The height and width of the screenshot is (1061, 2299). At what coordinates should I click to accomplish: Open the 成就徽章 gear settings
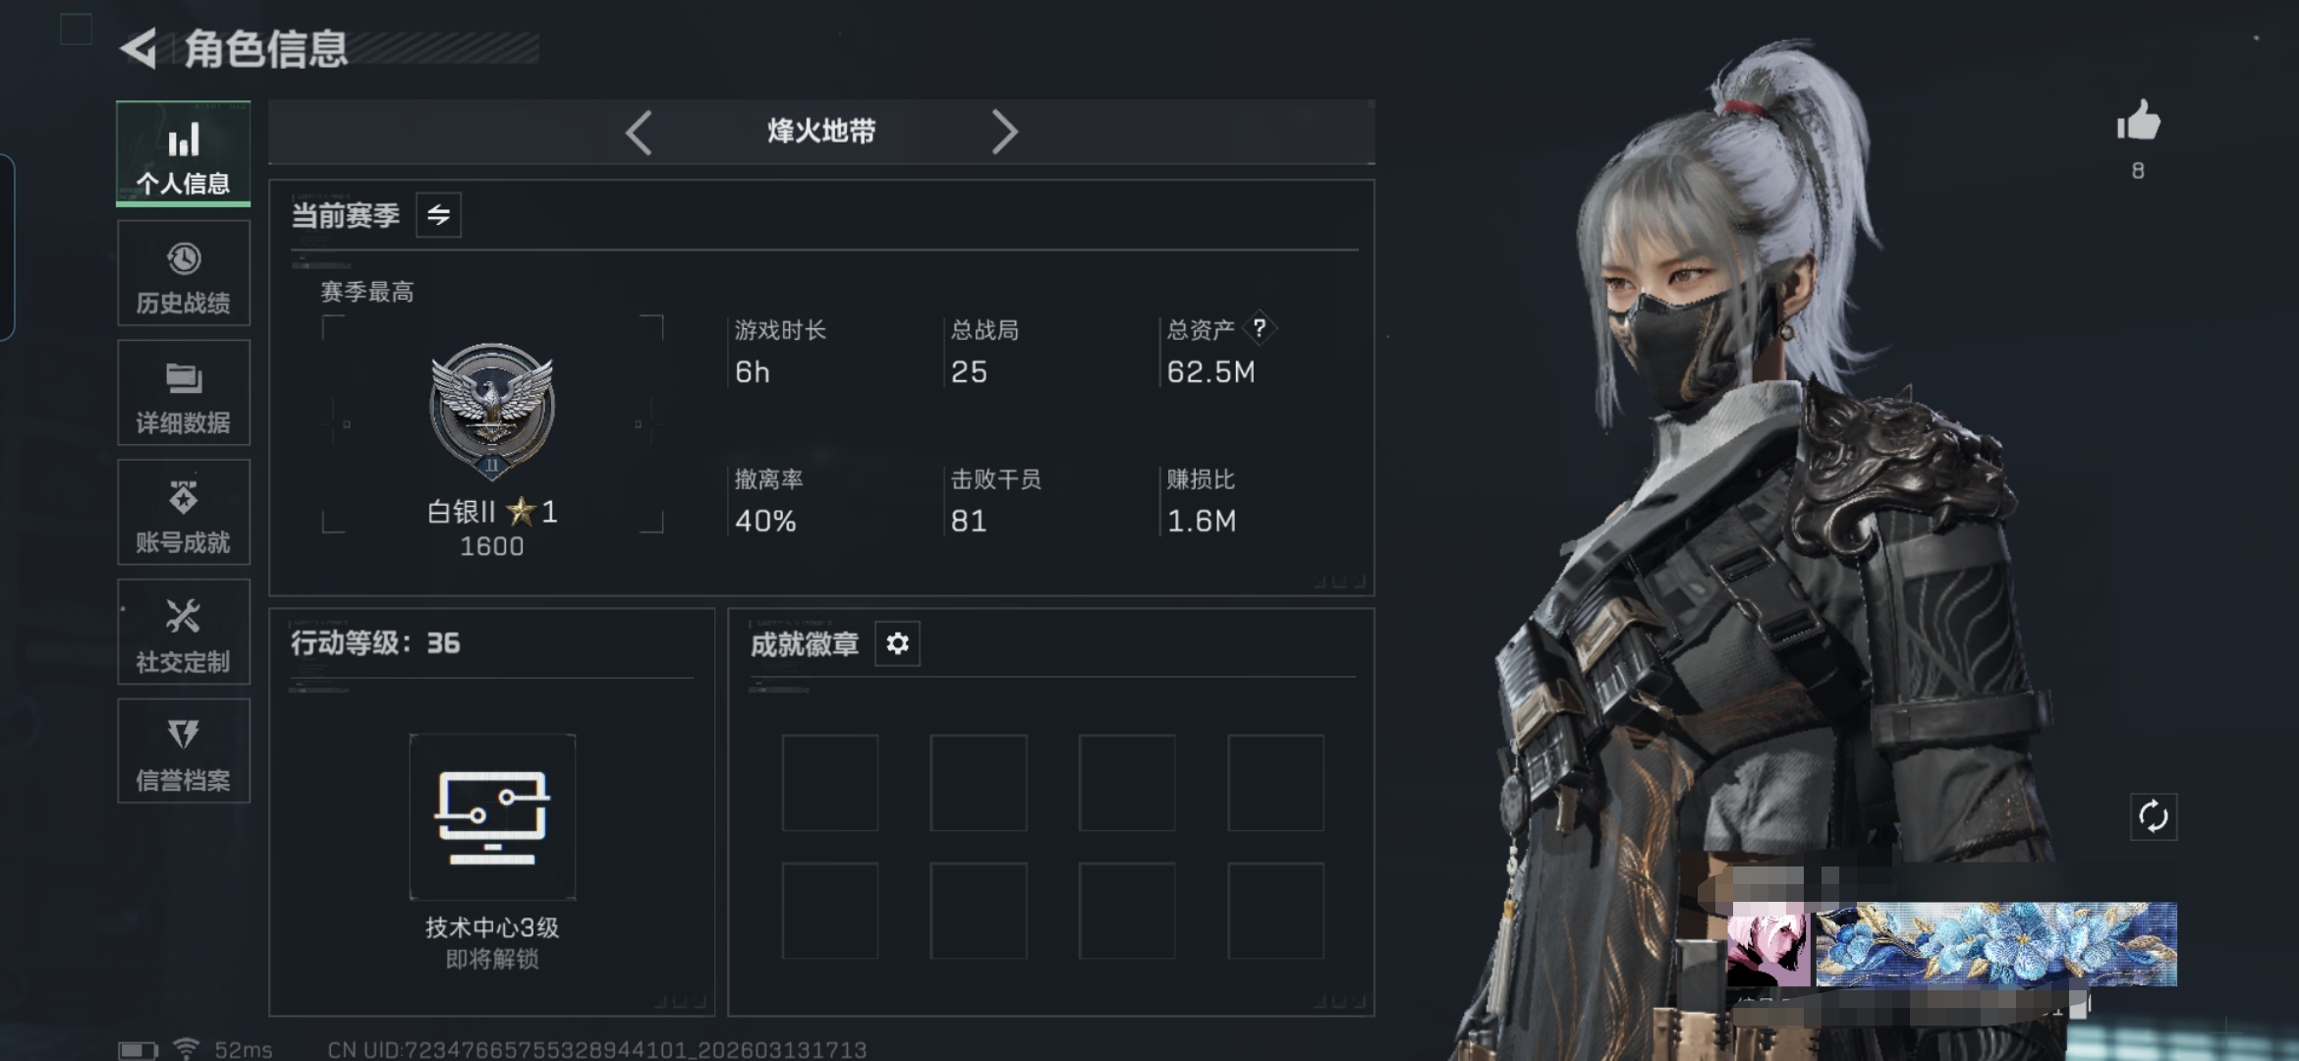click(897, 643)
